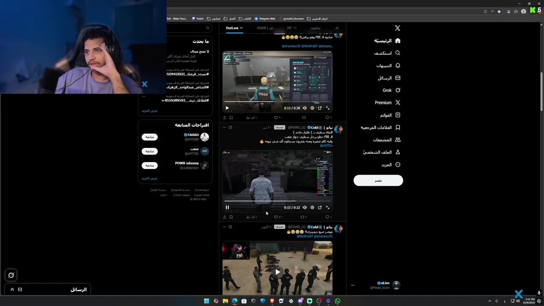Open the @vD7Dn mention link
Screen dimensions: 544x306
[x=326, y=146]
